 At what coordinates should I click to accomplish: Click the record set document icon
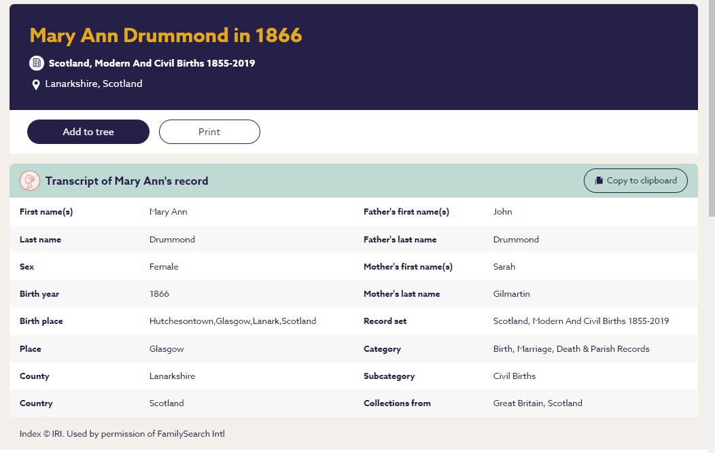pos(37,63)
